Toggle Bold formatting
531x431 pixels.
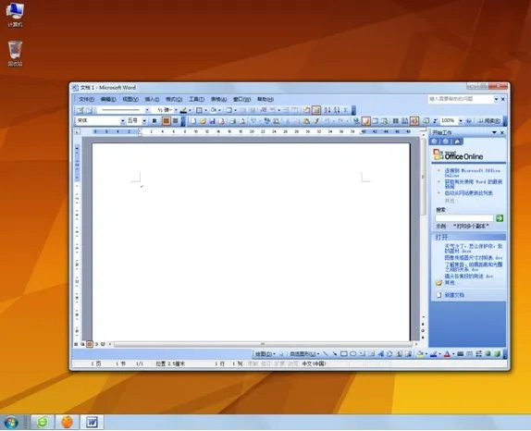(154, 121)
